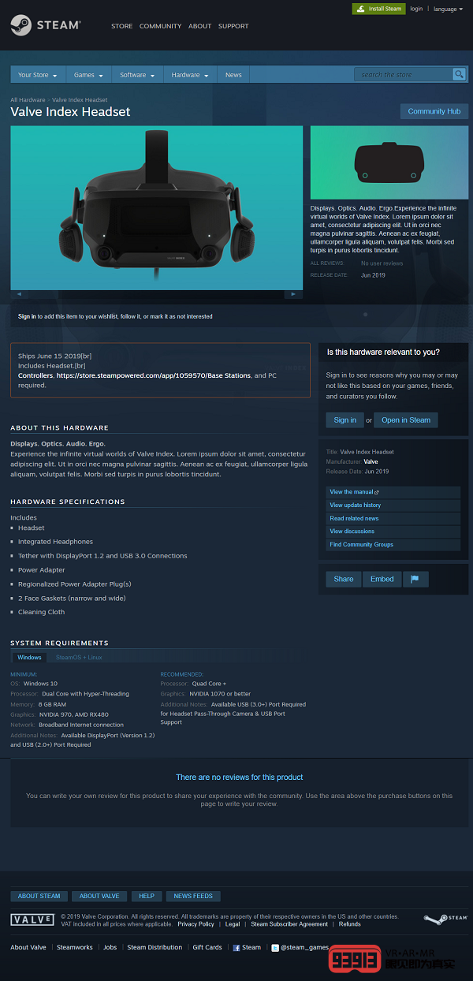Select the Windows requirements tab

(29, 657)
